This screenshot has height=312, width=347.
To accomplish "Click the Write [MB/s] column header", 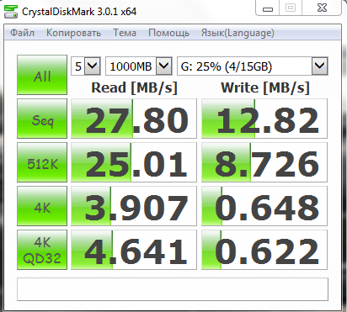I will [265, 87].
